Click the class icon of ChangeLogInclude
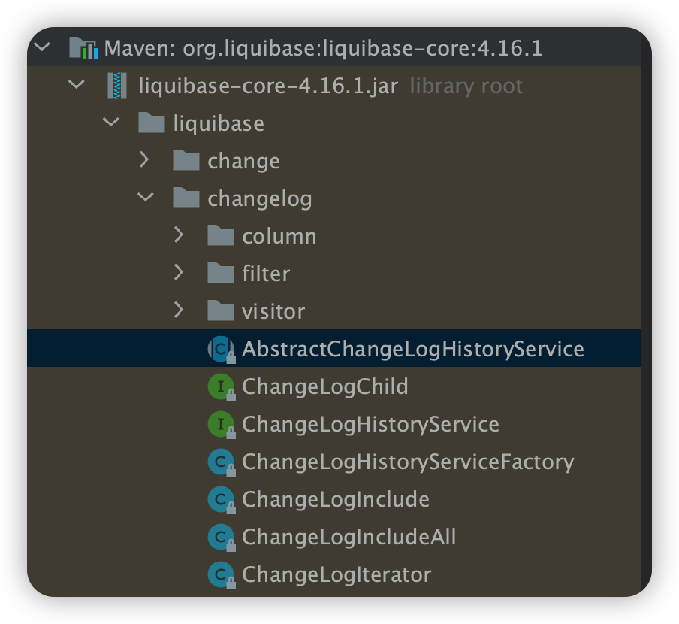The height and width of the screenshot is (624, 679). [220, 499]
